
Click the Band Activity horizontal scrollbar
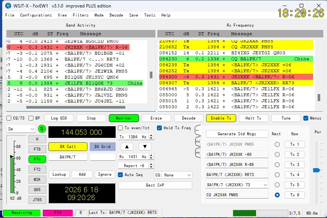(76, 108)
